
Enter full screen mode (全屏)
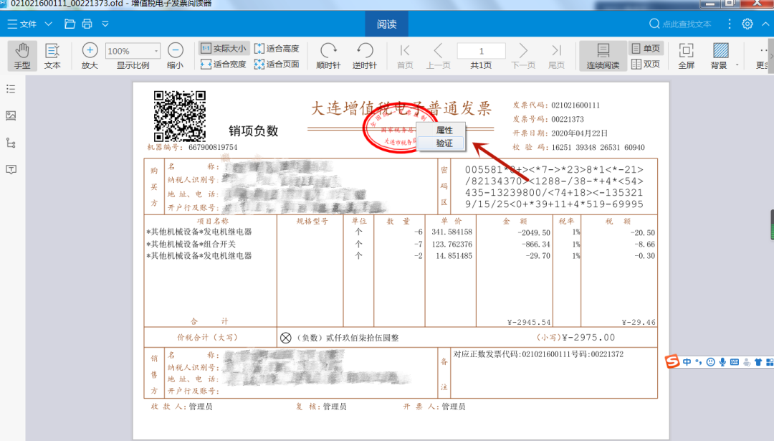tap(686, 55)
